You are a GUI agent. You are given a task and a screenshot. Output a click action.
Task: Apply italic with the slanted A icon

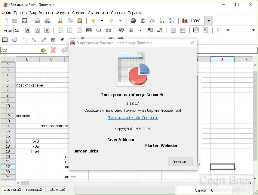tap(37, 30)
